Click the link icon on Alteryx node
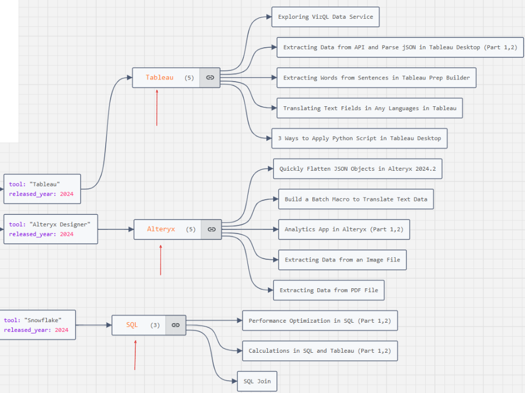The width and height of the screenshot is (525, 393). coord(212,229)
